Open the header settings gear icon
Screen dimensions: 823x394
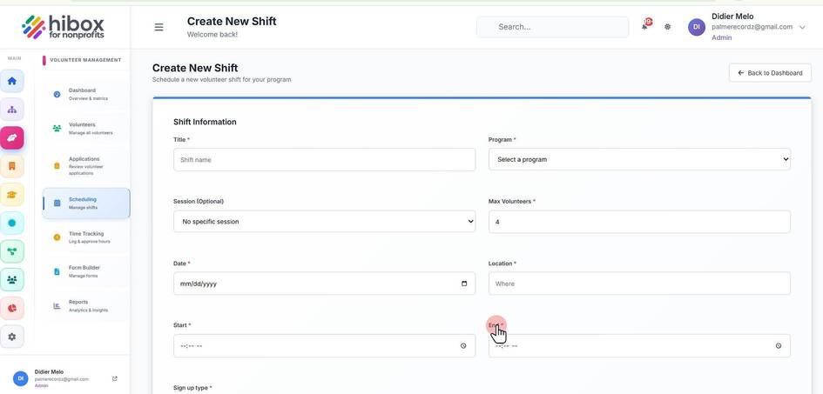coord(668,27)
